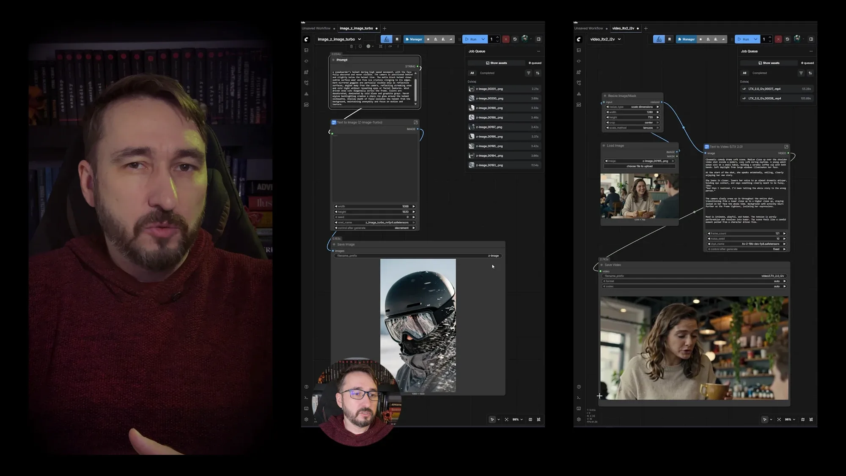Toggle collapse dot of the Resize Image/Mask node
This screenshot has width=846, height=476.
click(x=605, y=96)
